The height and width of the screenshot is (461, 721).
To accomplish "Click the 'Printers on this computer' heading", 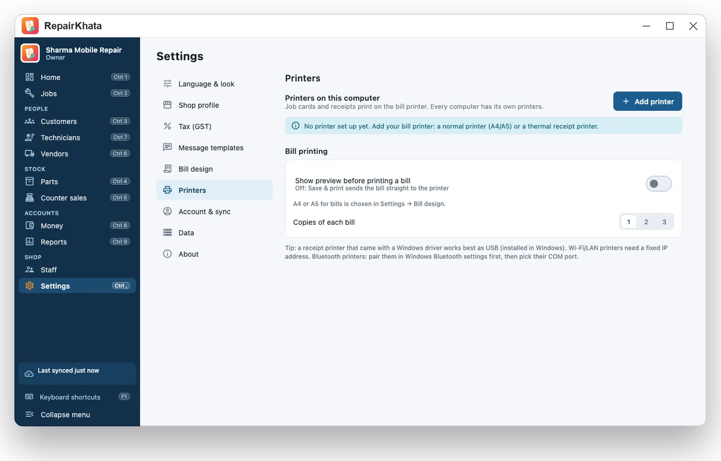I will 332,98.
